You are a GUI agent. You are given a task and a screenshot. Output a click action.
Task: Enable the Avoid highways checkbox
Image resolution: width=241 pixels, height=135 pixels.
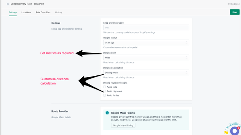point(105,91)
